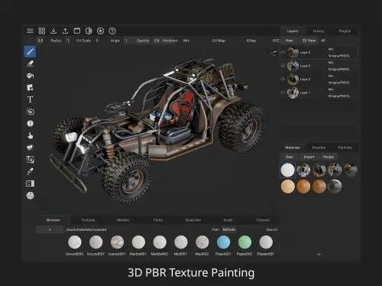382x286 pixels.
Task: Switch to the Particles tab
Action: coord(345,148)
